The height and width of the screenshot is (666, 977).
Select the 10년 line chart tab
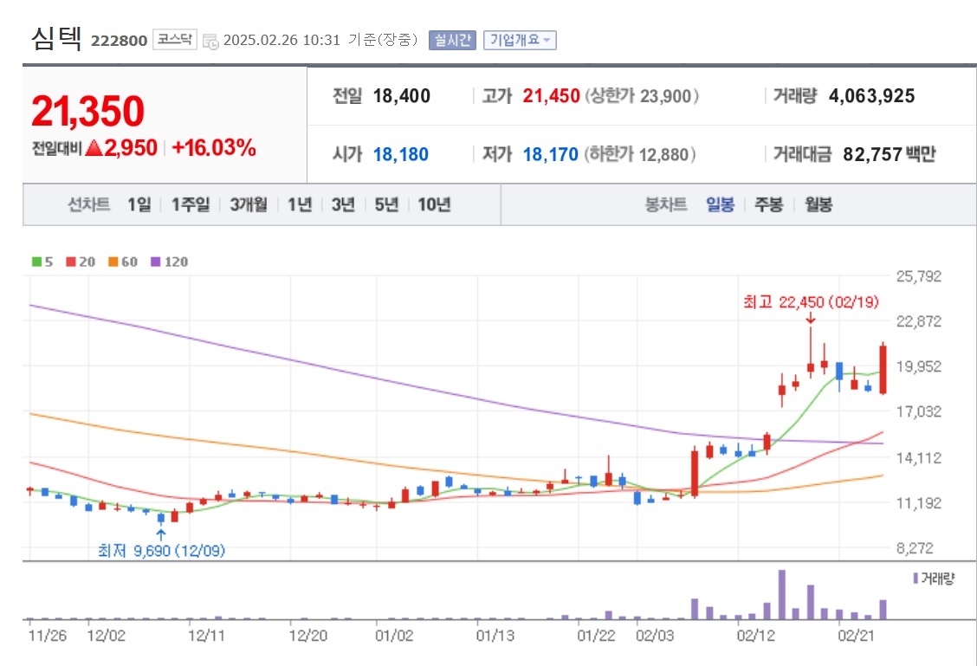pos(434,204)
